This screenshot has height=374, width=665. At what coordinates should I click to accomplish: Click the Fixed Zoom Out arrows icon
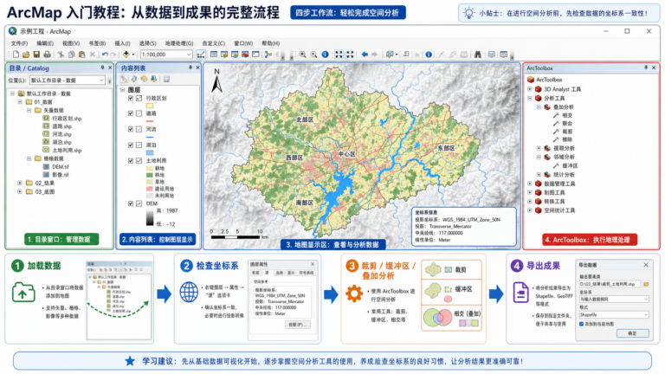pyautogui.click(x=350, y=55)
